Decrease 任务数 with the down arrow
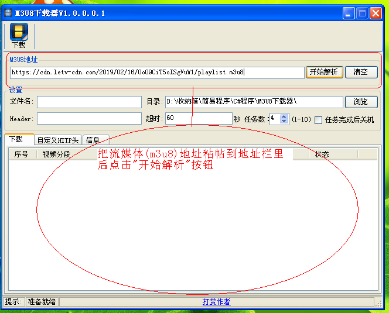 coord(284,122)
